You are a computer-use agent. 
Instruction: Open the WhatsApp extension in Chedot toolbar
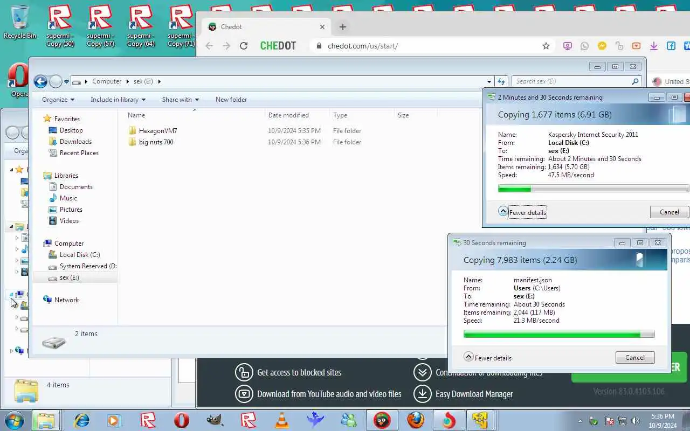pos(585,46)
